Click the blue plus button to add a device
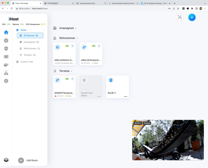 [x=192, y=17]
